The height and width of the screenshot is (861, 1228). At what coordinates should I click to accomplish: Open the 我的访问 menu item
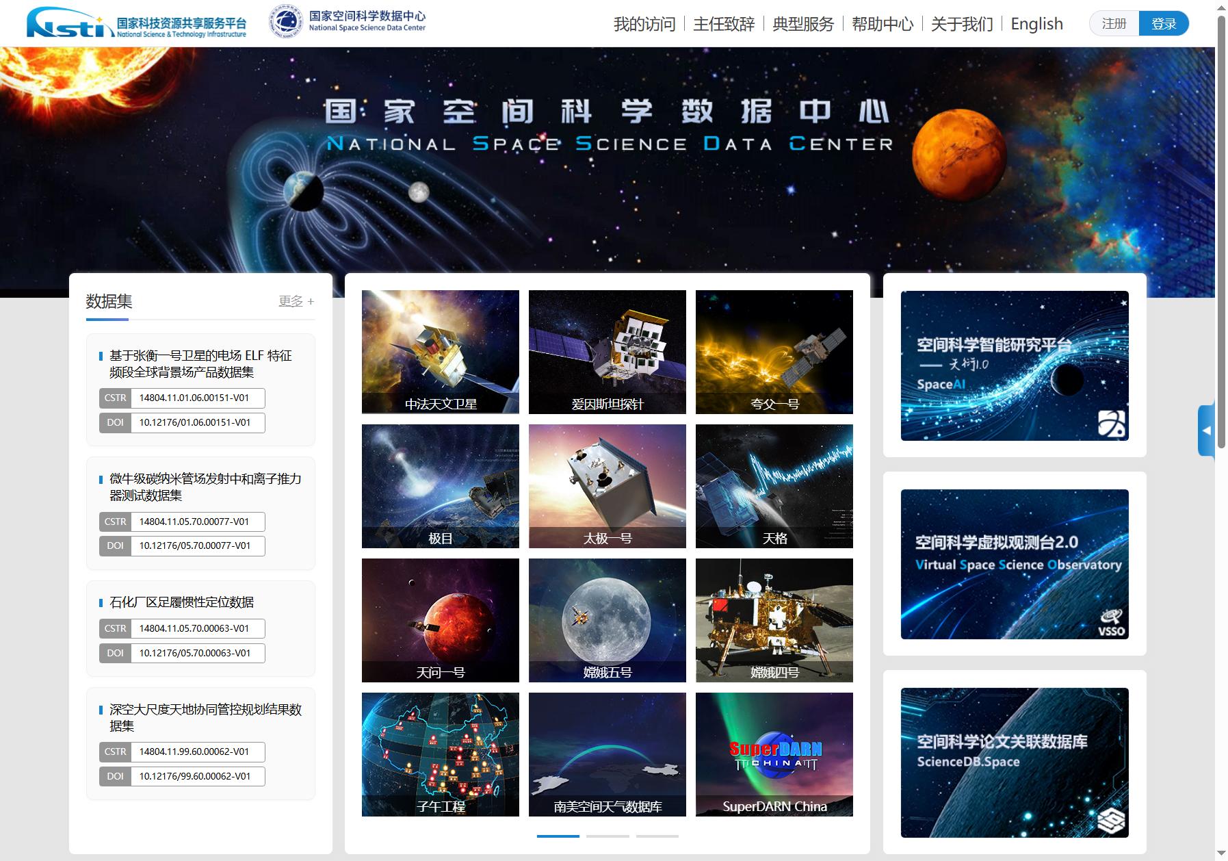click(644, 24)
